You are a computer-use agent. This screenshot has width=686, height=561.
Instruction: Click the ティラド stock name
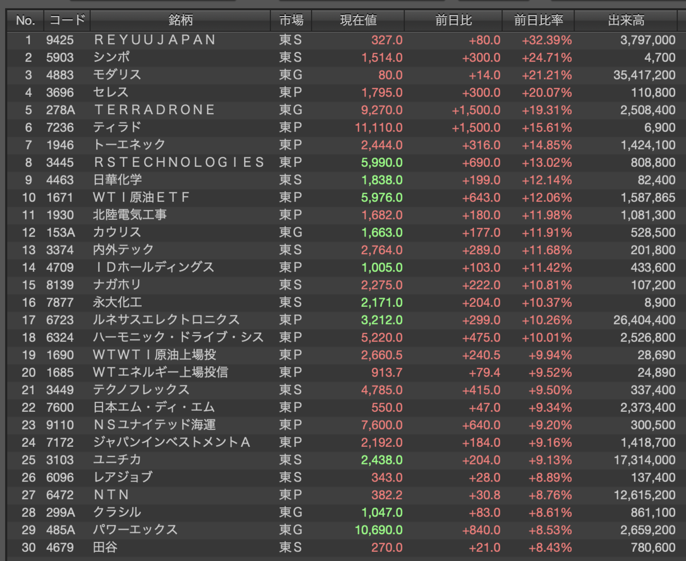117,127
